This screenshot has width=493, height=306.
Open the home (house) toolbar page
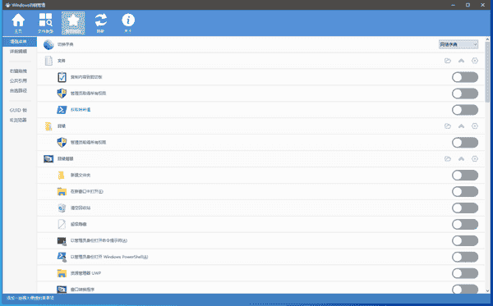18,23
